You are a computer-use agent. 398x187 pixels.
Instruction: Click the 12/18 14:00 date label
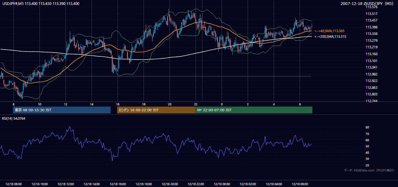(x=92, y=184)
